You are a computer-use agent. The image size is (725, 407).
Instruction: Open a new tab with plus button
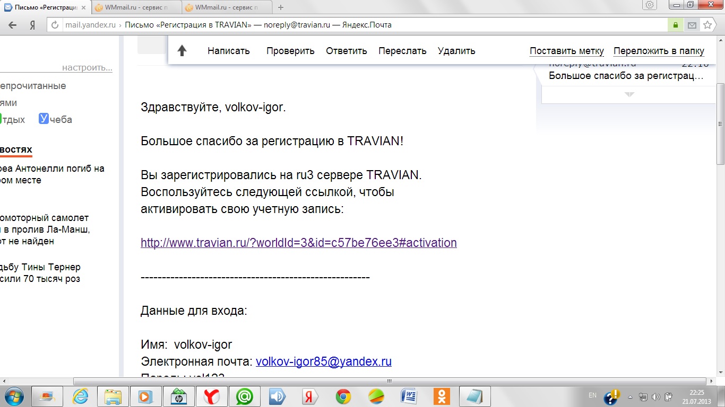[281, 7]
